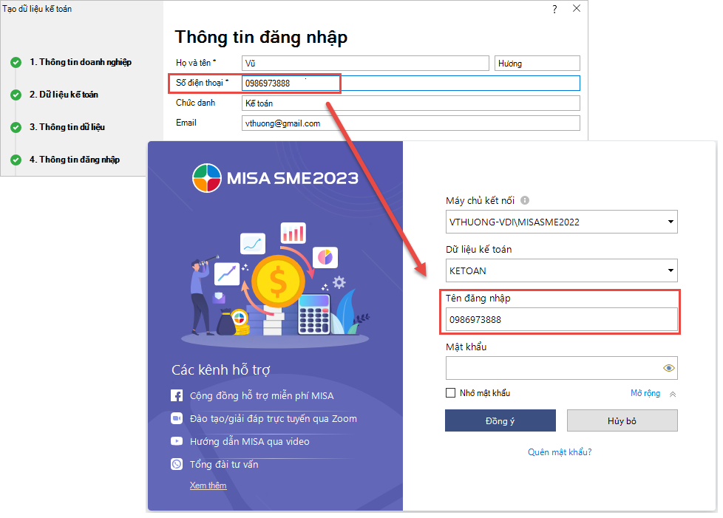The height and width of the screenshot is (518, 723).
Task: Open the Dữ liệu kế toán dropdown
Action: tap(670, 270)
